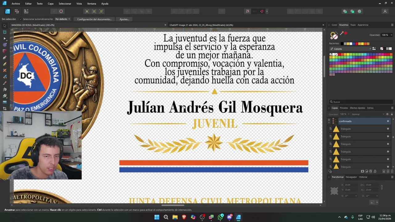This screenshot has height=222, width=395.
Task: Add a live filter layer
Action: pos(375,171)
